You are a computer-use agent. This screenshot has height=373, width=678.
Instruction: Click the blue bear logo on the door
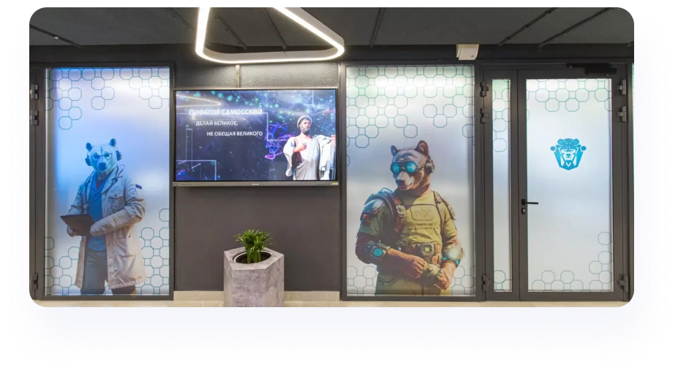click(x=568, y=154)
